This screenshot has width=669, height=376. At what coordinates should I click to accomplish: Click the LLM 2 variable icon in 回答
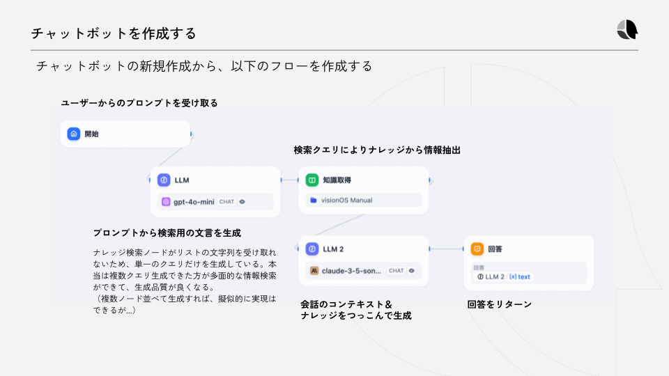click(x=480, y=276)
